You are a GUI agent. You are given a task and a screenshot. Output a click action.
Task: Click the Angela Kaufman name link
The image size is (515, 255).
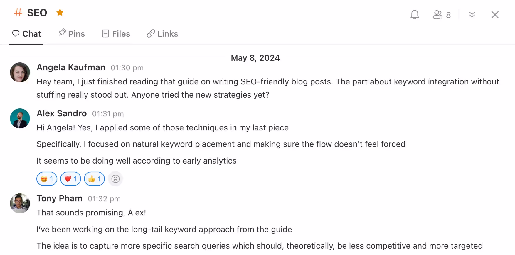coord(71,67)
